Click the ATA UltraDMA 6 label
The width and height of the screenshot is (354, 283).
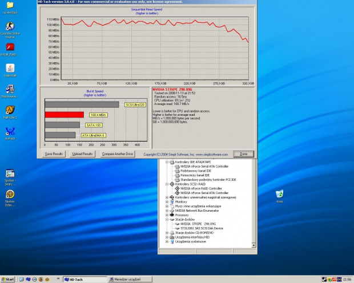[94, 135]
